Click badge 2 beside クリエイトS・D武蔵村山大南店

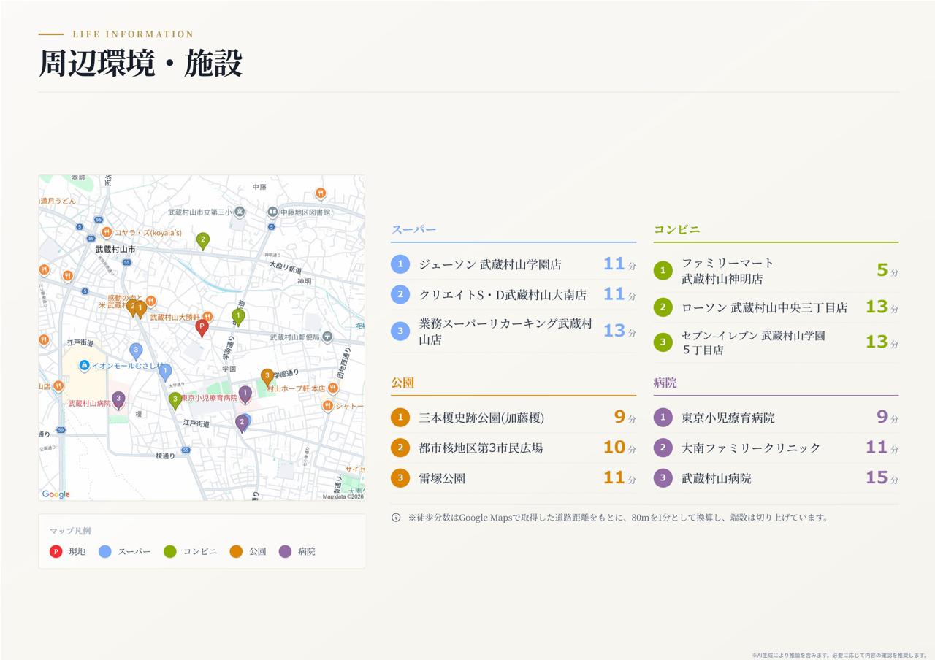[x=400, y=295]
